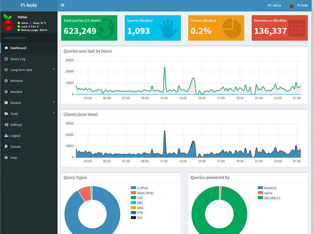The height and width of the screenshot is (234, 314).
Task: Click the hand icon on Queries Blocked card
Action: click(x=169, y=28)
